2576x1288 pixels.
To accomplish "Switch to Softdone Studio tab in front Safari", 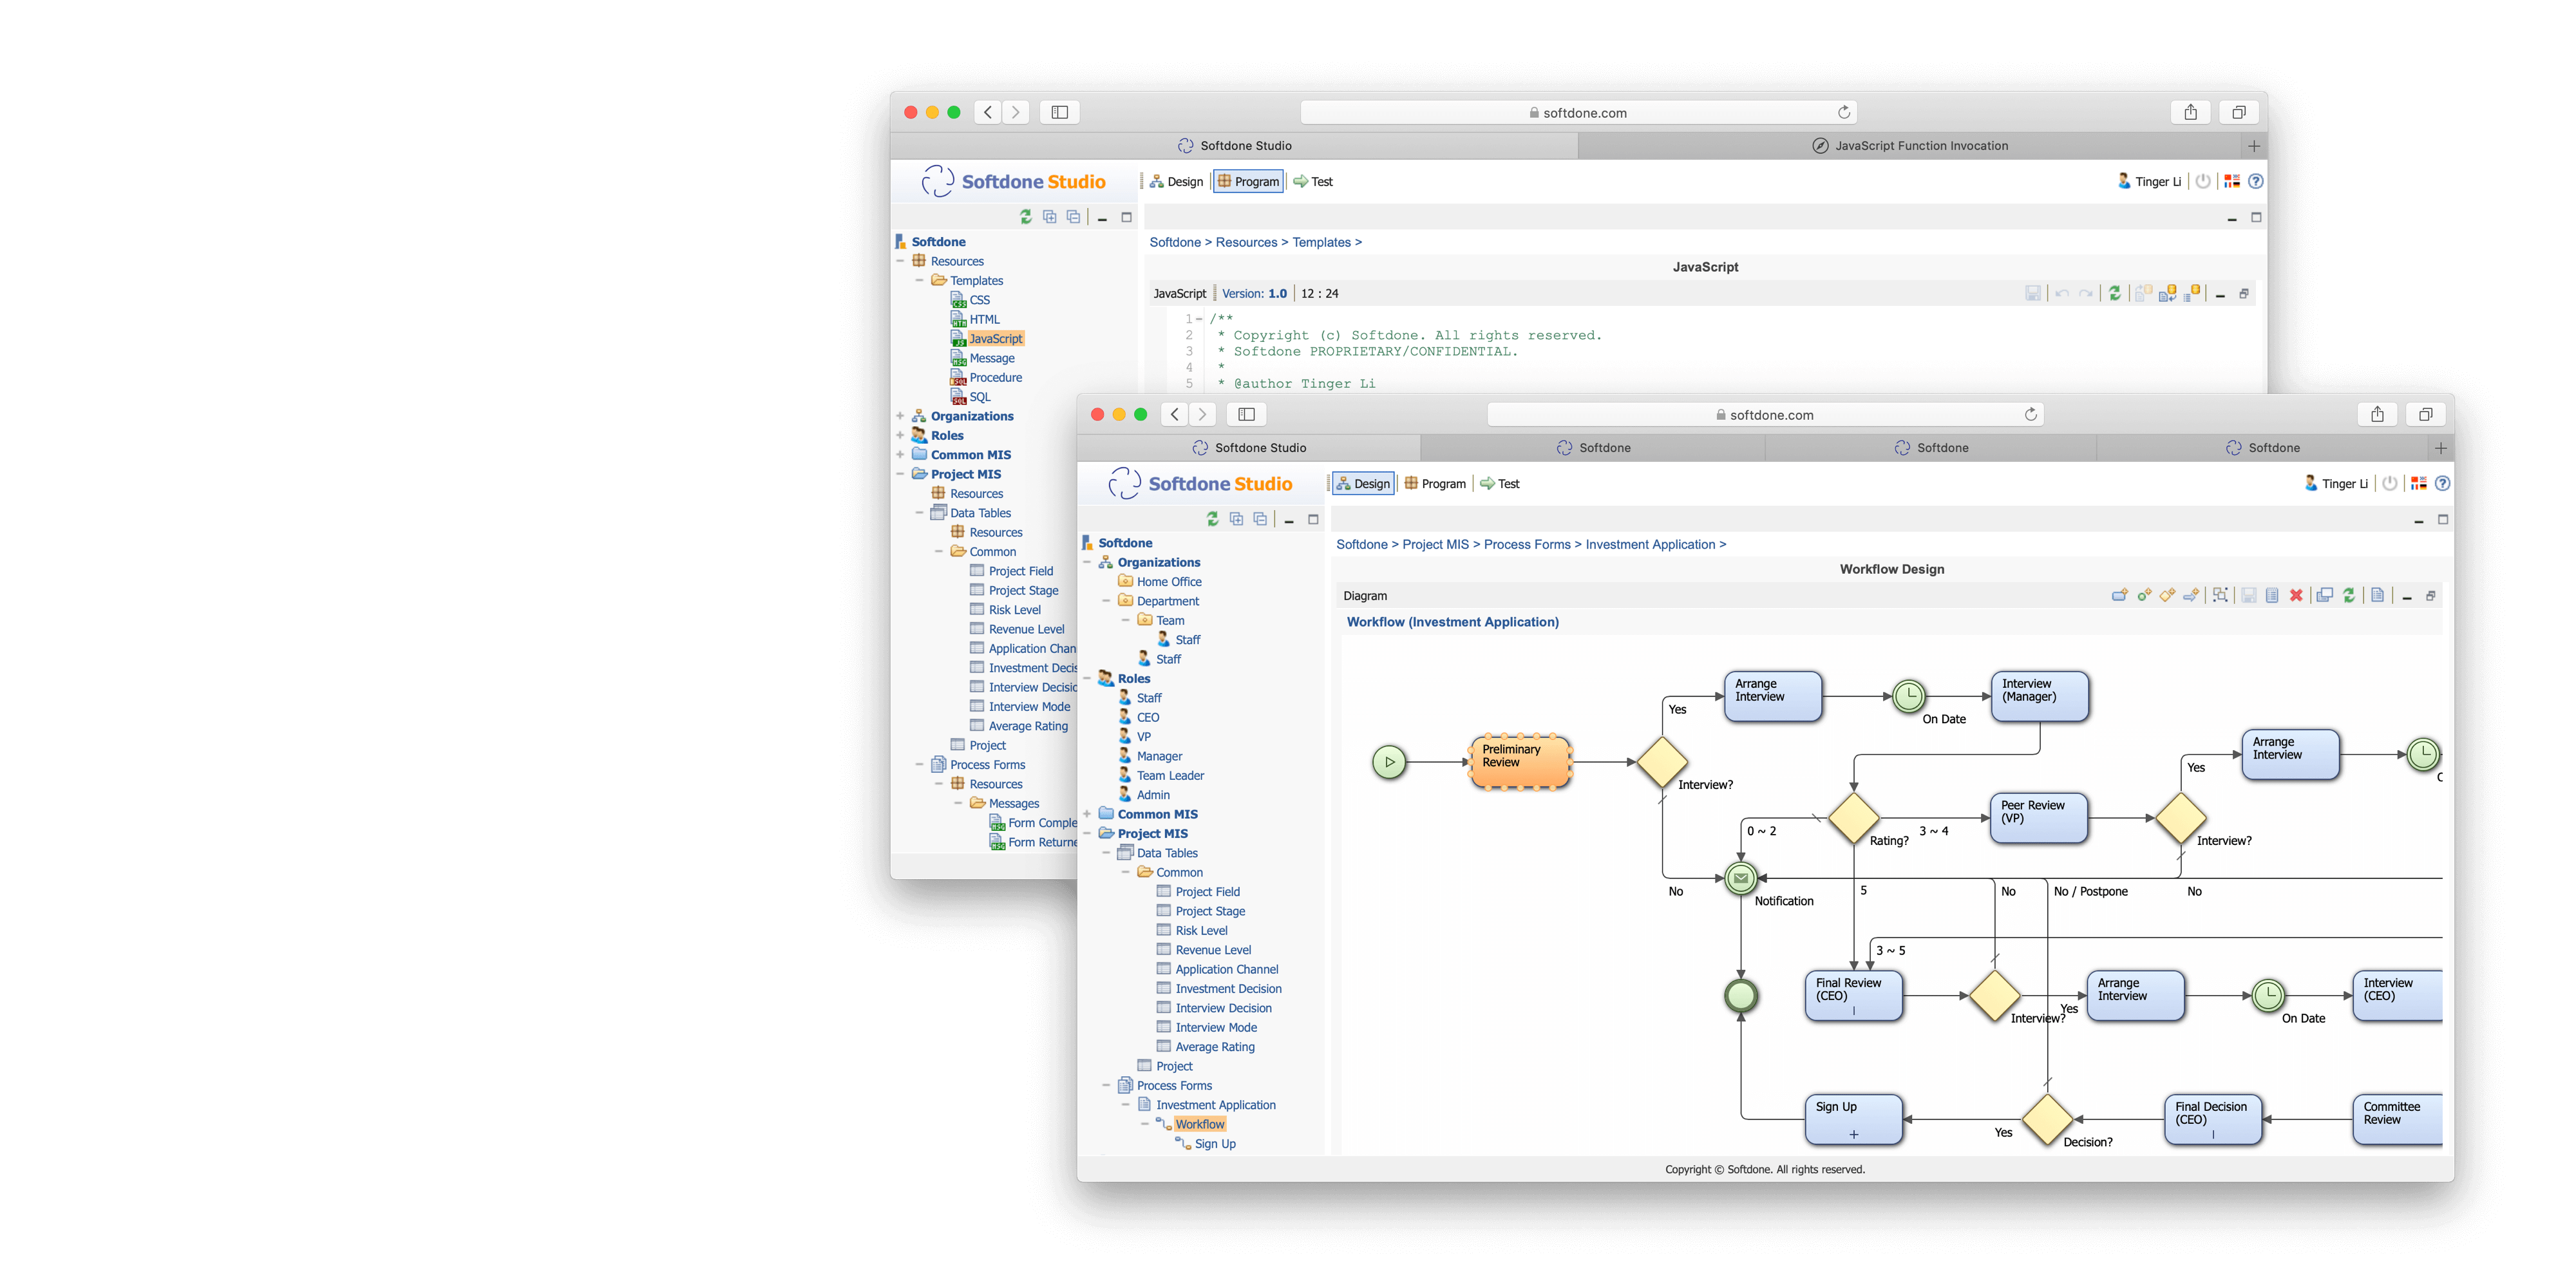I will [1249, 448].
